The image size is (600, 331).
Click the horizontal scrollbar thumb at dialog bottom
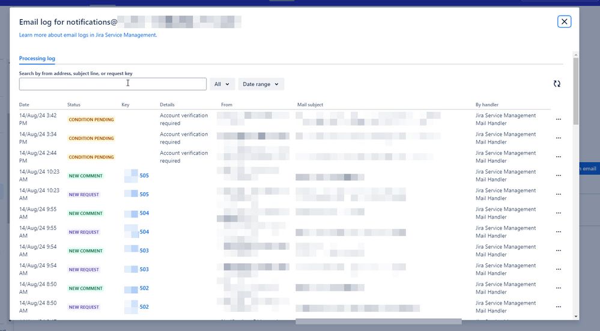tap(378, 321)
